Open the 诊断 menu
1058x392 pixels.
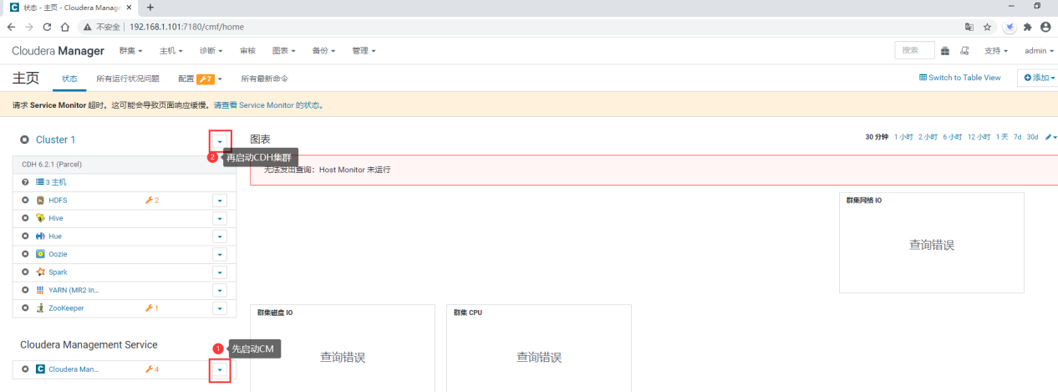click(211, 51)
